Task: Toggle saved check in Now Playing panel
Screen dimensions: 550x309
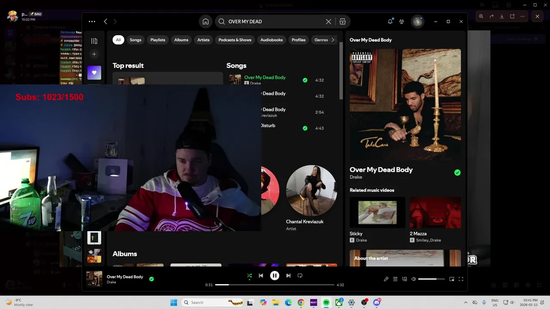Action: 457,173
